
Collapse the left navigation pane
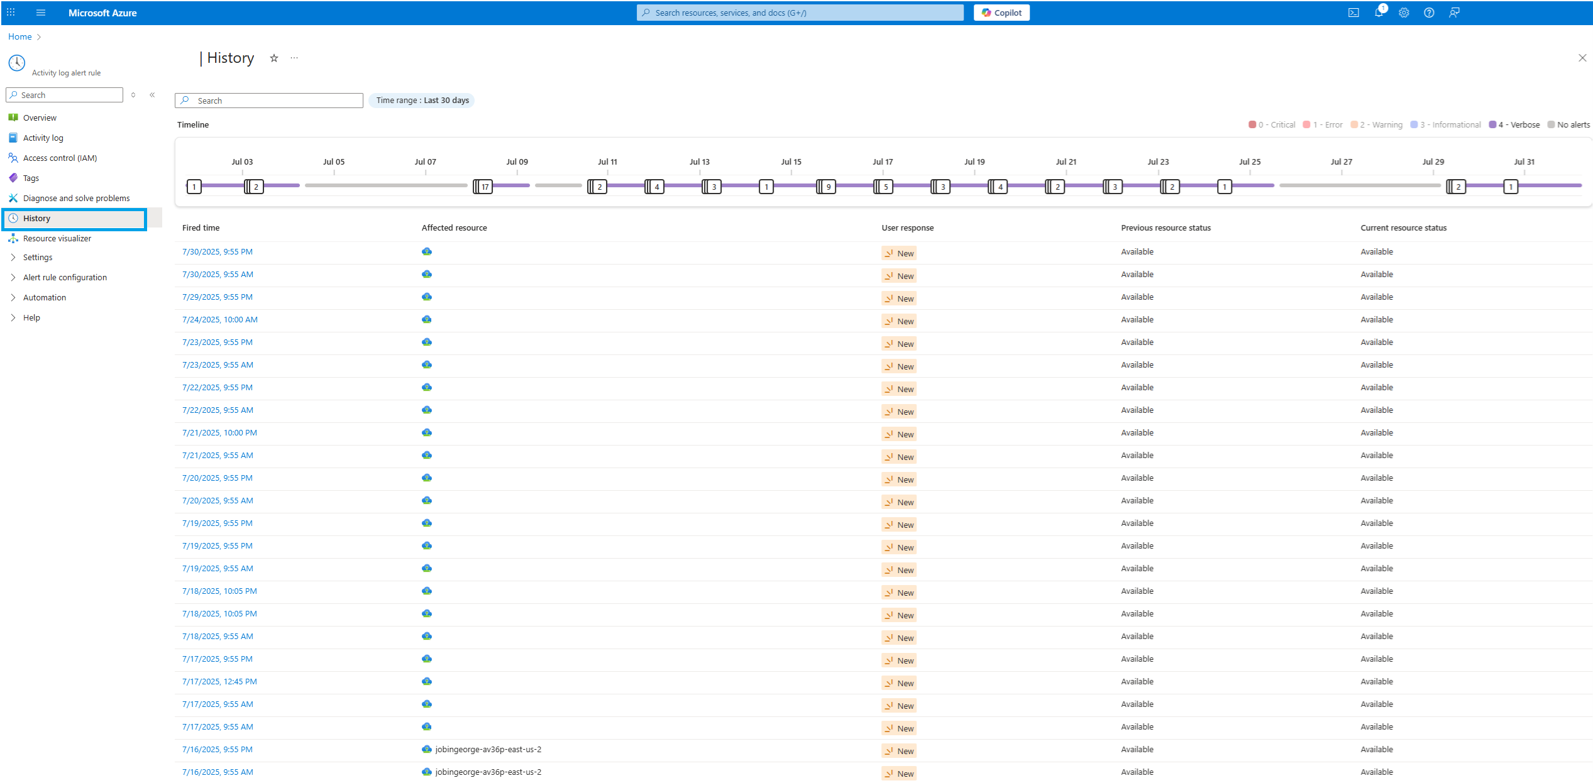[152, 95]
